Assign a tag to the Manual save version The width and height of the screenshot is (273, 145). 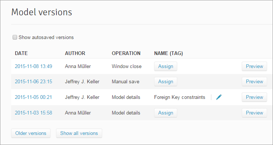point(166,81)
